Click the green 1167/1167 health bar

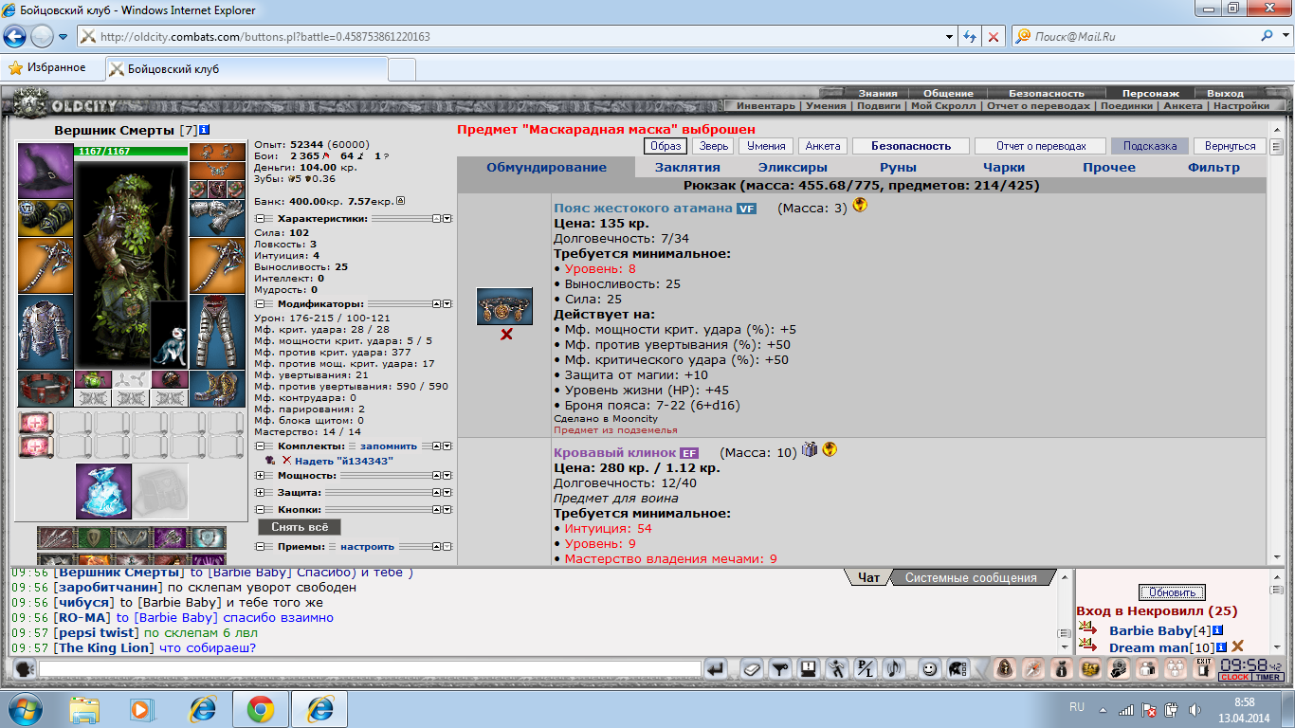[x=131, y=152]
